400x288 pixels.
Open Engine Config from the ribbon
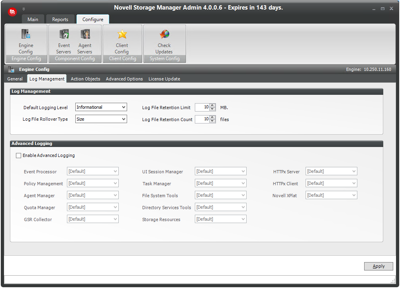[26, 41]
